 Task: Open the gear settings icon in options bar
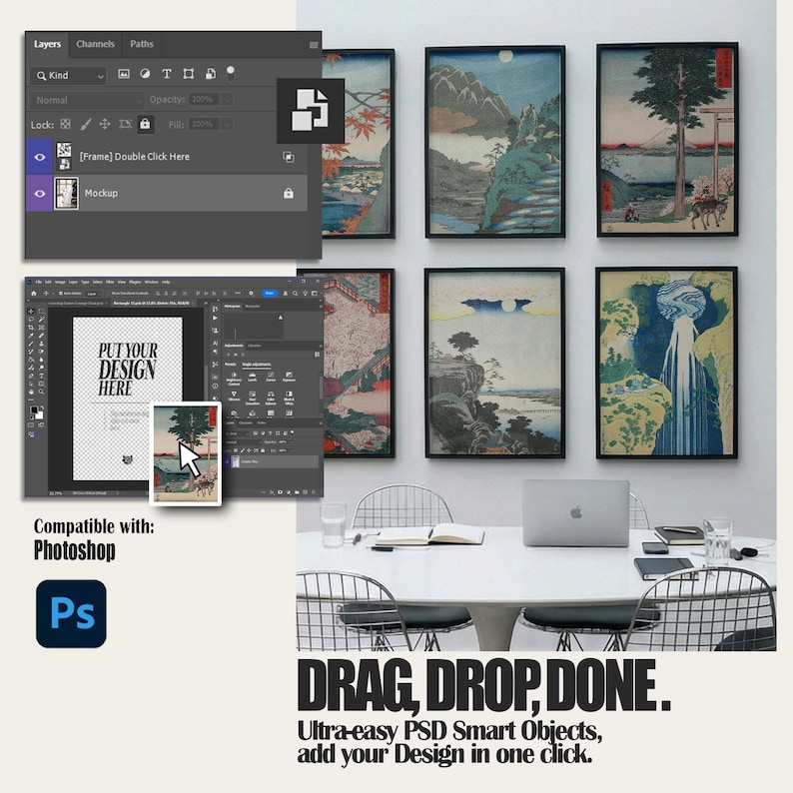[x=251, y=294]
